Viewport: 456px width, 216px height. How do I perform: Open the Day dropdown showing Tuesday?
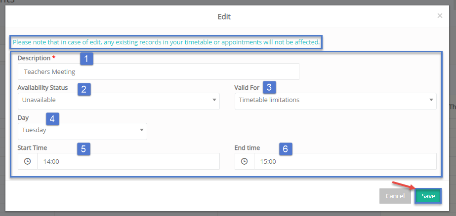(x=83, y=131)
